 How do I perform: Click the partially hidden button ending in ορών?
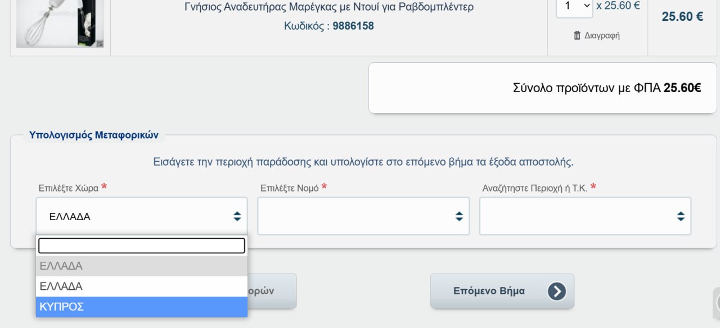coord(272,291)
